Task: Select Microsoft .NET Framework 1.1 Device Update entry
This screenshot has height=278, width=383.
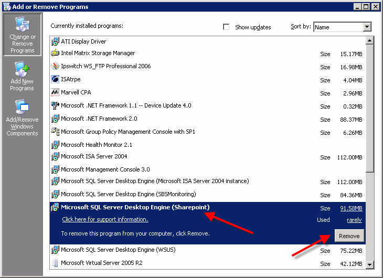Action: point(208,106)
